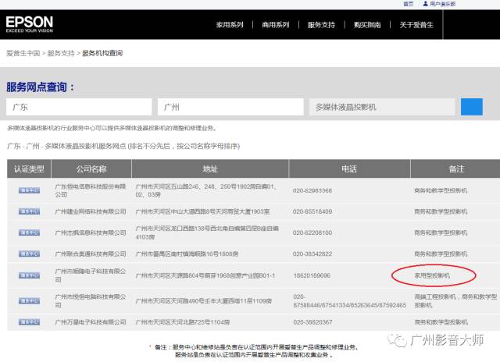This screenshot has width=500, height=362.
Task: Click the 认证类型 column header
Action: click(x=29, y=169)
